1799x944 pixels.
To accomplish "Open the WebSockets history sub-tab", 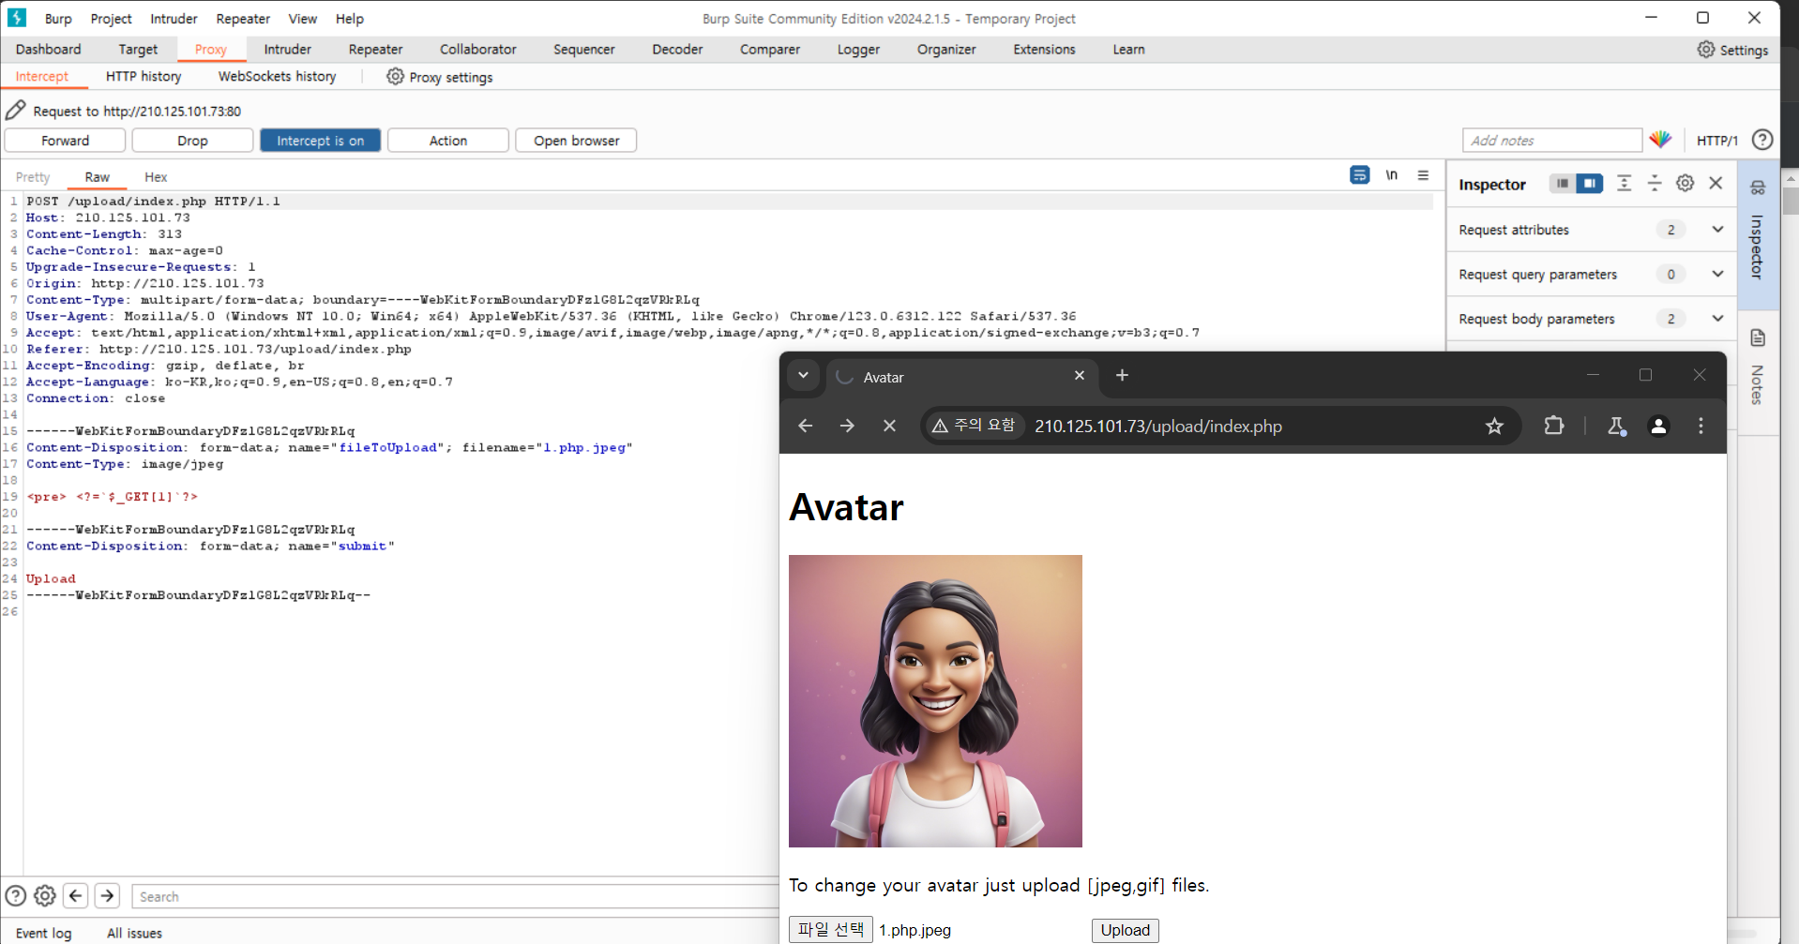I will (277, 76).
